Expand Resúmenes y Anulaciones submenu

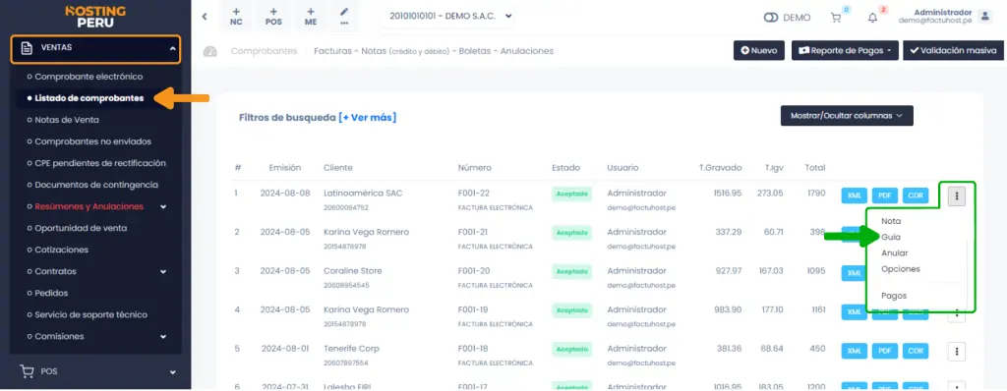click(x=97, y=206)
